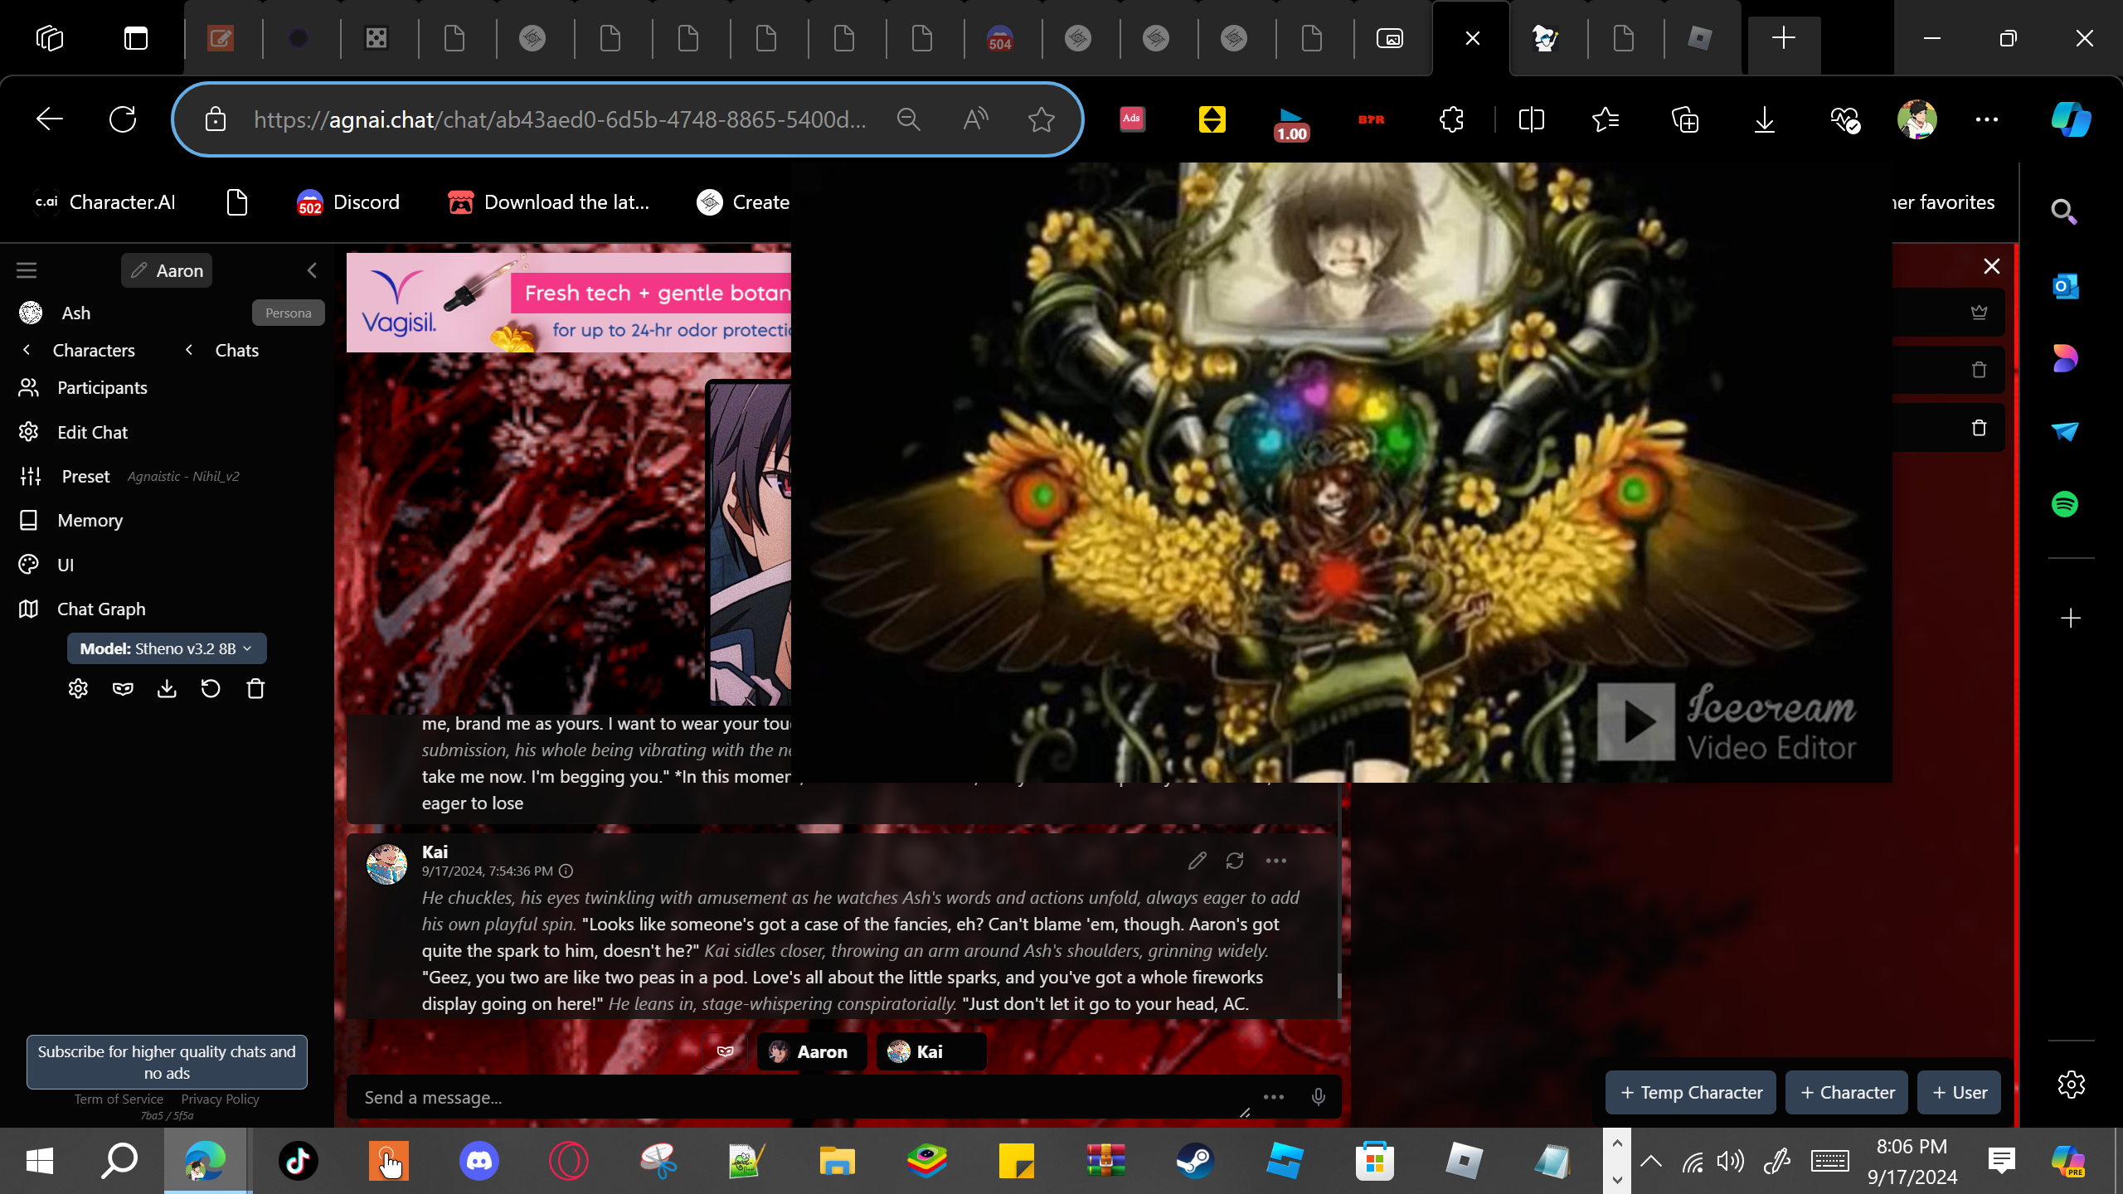Go back to Characters list via chevron
Image resolution: width=2123 pixels, height=1194 pixels.
click(x=27, y=350)
